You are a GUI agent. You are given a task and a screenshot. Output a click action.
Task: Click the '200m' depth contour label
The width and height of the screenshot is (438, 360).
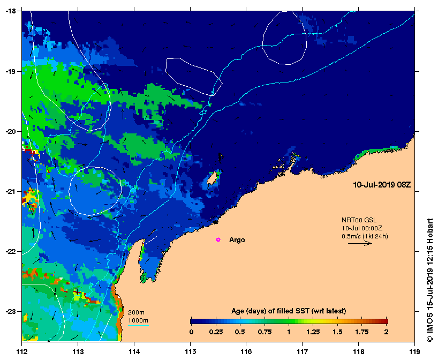[x=136, y=312]
